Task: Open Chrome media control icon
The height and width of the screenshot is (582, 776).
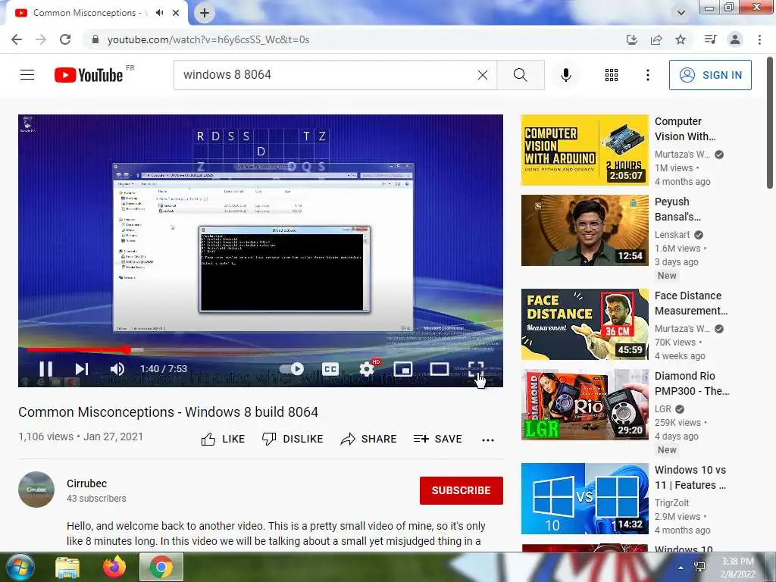Action: pyautogui.click(x=711, y=39)
